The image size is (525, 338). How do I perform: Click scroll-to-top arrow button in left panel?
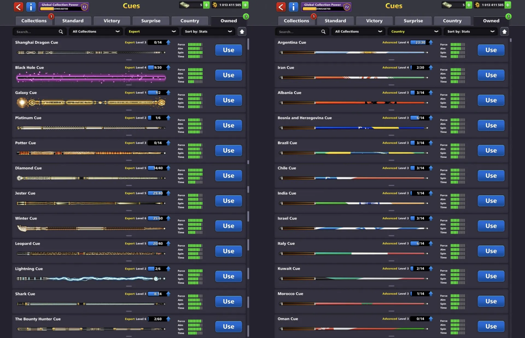pos(242,32)
